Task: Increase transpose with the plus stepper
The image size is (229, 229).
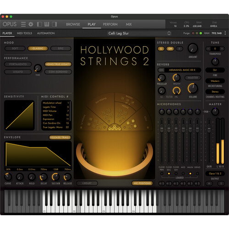Action: [222, 49]
